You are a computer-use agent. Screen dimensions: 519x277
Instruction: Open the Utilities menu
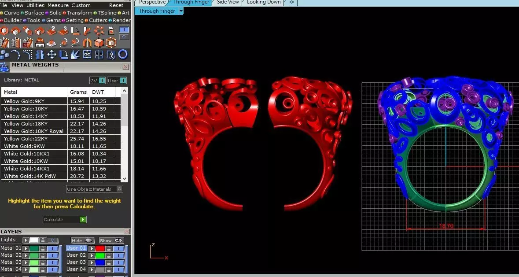35,5
